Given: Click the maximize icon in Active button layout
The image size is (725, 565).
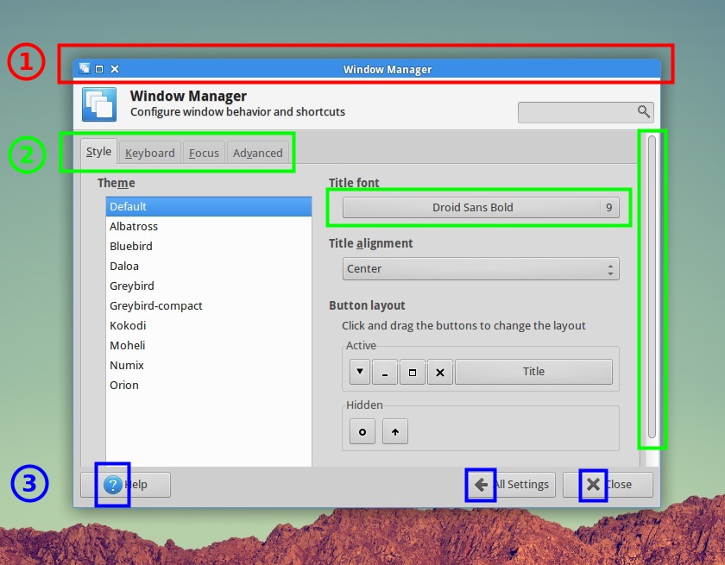Looking at the screenshot, I should pyautogui.click(x=413, y=372).
